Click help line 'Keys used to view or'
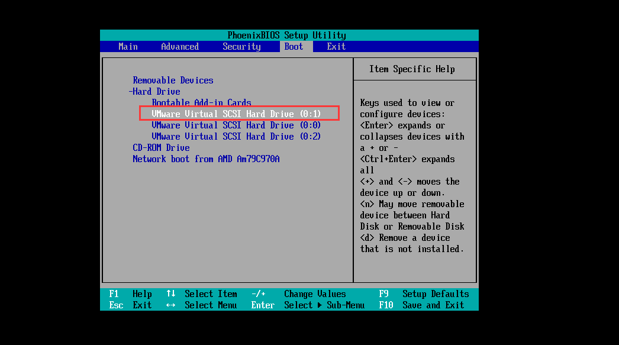Image resolution: width=619 pixels, height=345 pixels. (407, 102)
